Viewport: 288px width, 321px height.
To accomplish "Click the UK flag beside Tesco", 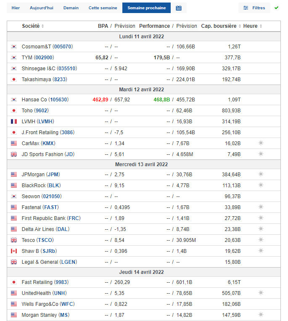I will click(x=14, y=240).
